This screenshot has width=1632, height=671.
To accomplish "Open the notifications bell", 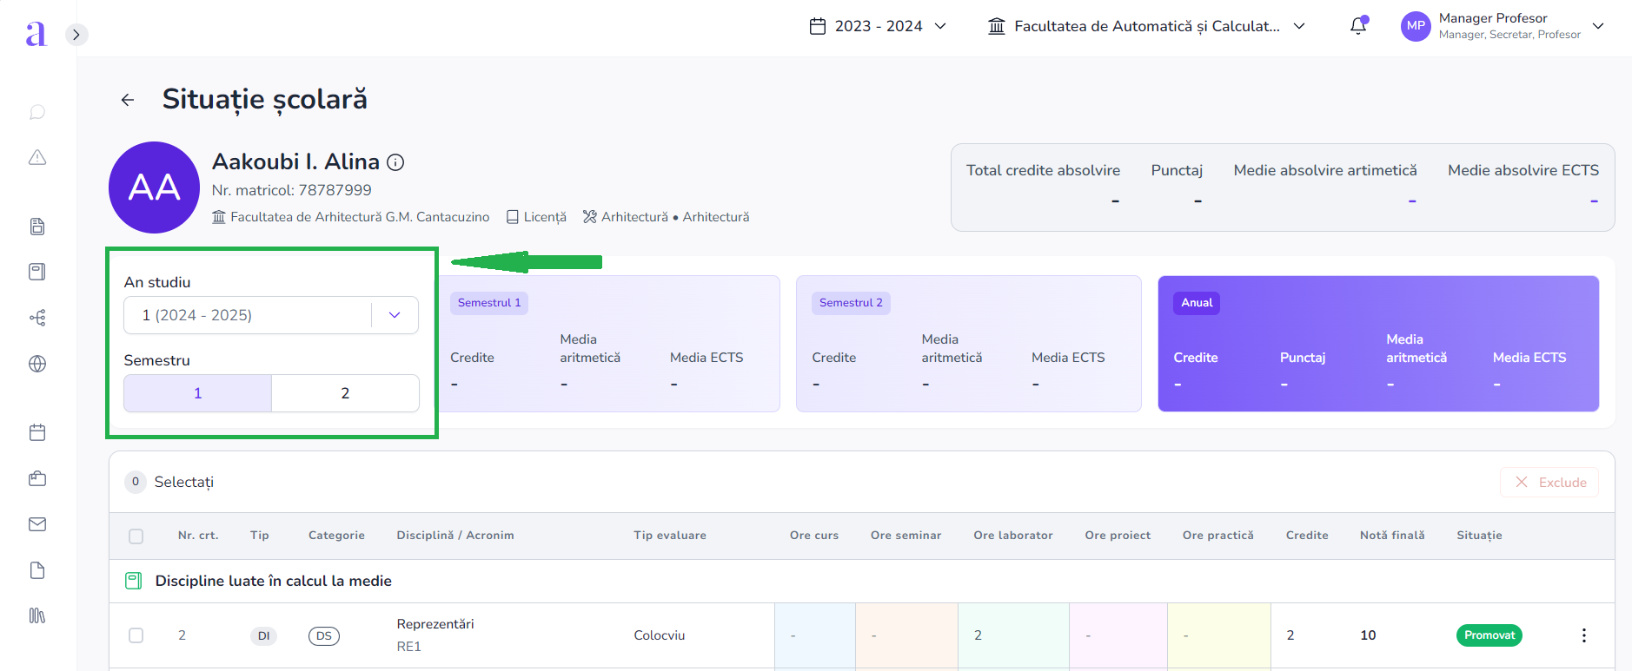I will point(1358,26).
